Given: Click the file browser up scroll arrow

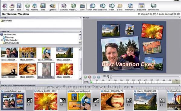Looking at the screenshot, I should click(x=80, y=49).
